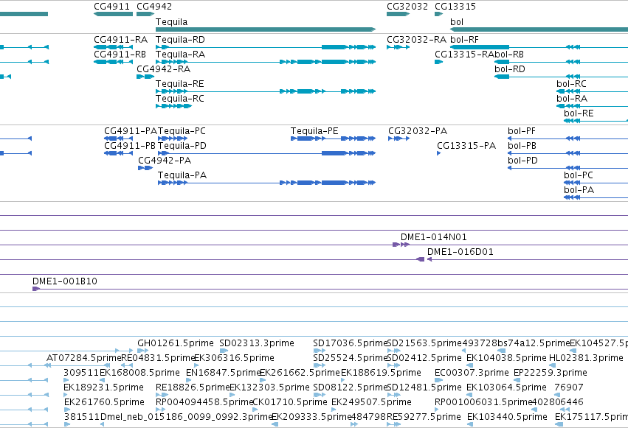Viewport: 628px width, 428px height.
Task: Click the CG4911 gene label
Action: click(x=111, y=7)
